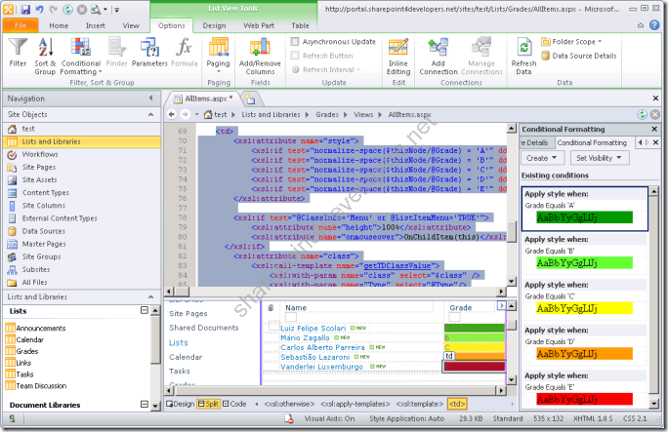Viewport: 668px width, 432px height.
Task: Add a web part connection
Action: tap(438, 57)
